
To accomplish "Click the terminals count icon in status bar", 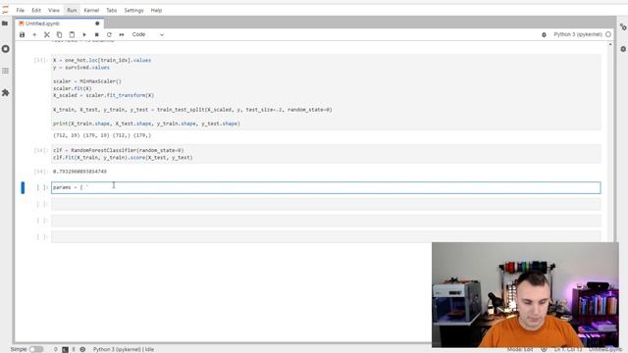I will pyautogui.click(x=66, y=349).
